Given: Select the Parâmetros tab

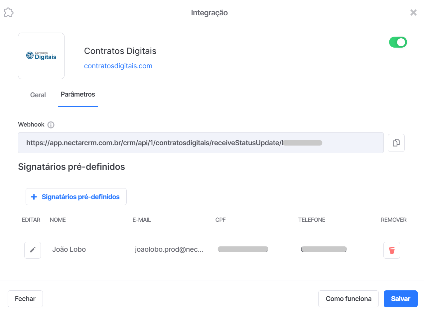Looking at the screenshot, I should (78, 94).
